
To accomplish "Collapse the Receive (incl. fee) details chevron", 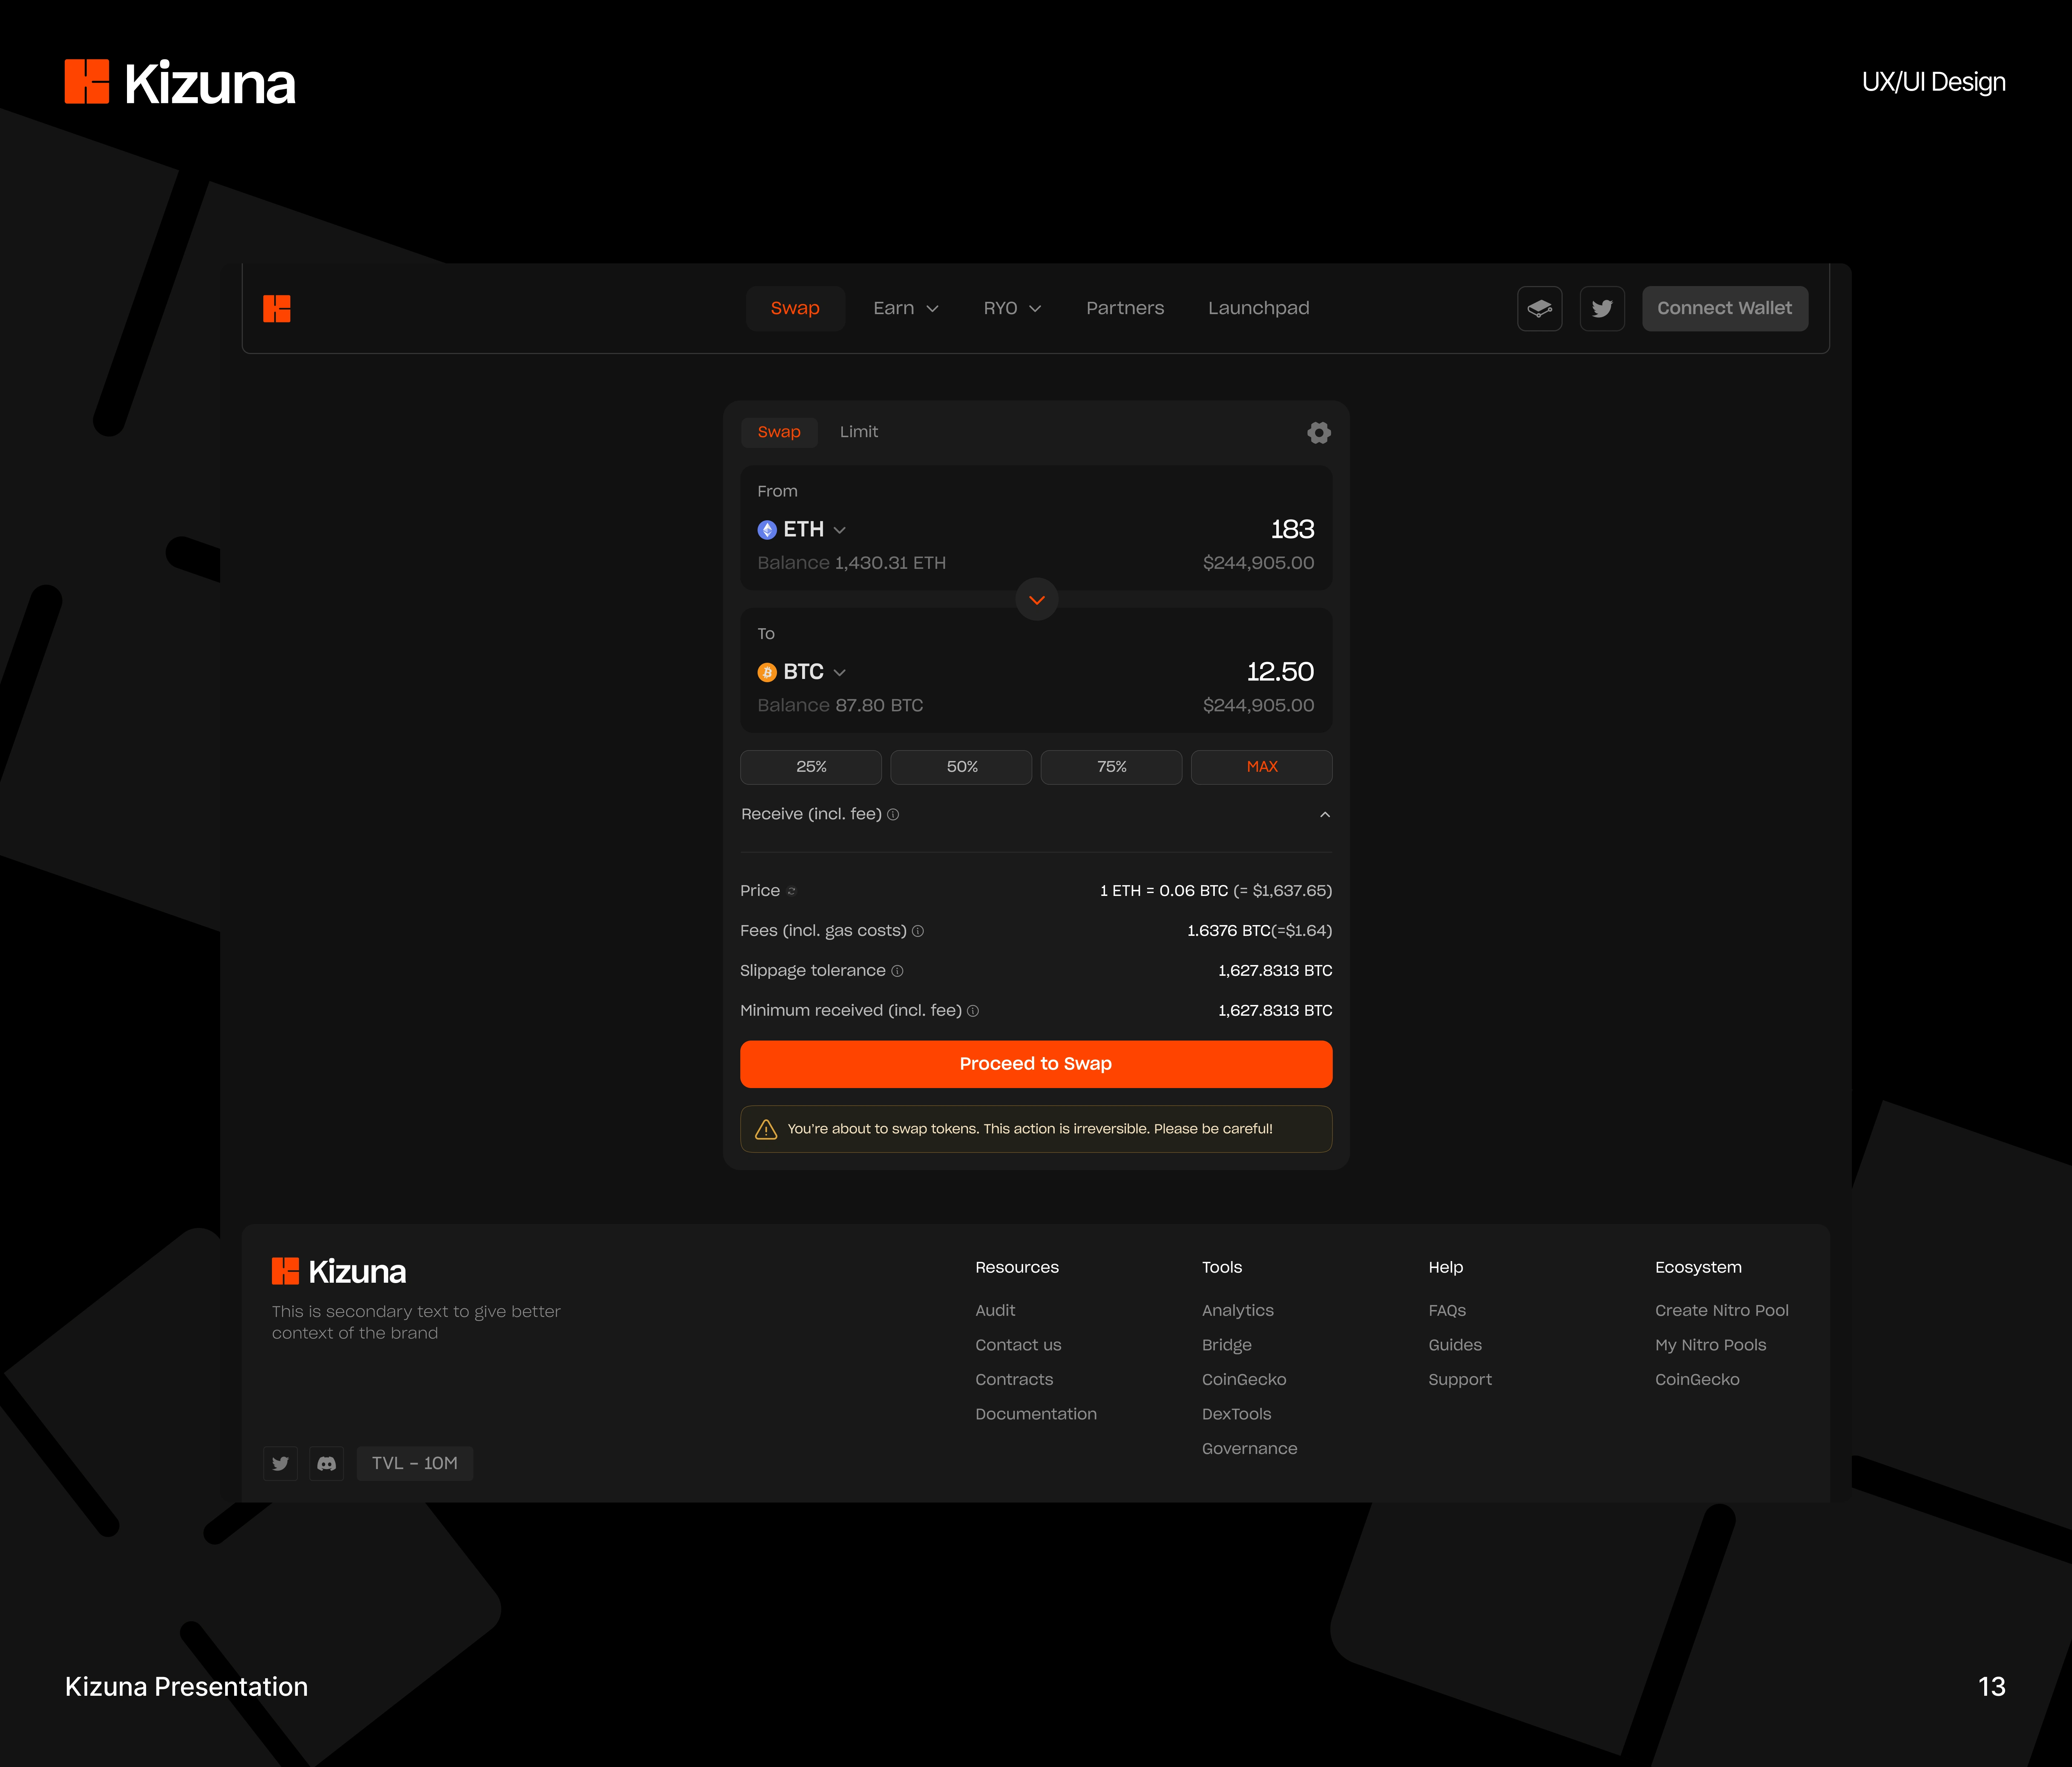I will [1325, 815].
